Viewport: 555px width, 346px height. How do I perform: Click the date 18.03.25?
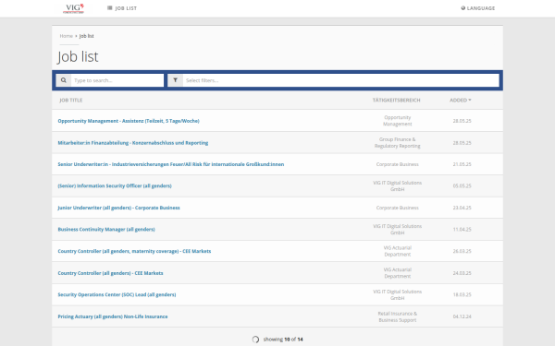coord(462,295)
